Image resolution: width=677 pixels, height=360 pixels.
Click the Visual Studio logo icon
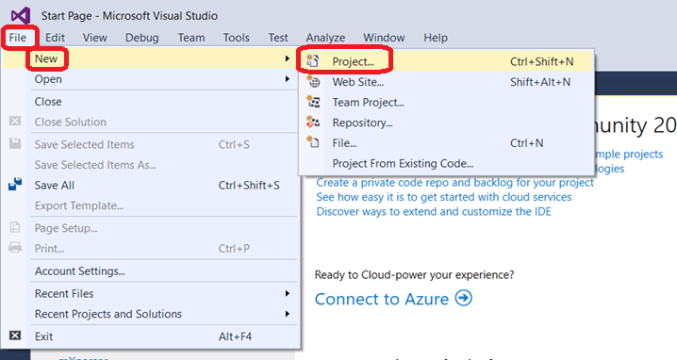[21, 15]
